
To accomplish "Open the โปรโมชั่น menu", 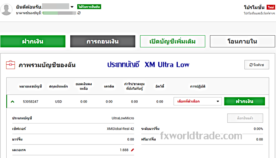I will [254, 7].
